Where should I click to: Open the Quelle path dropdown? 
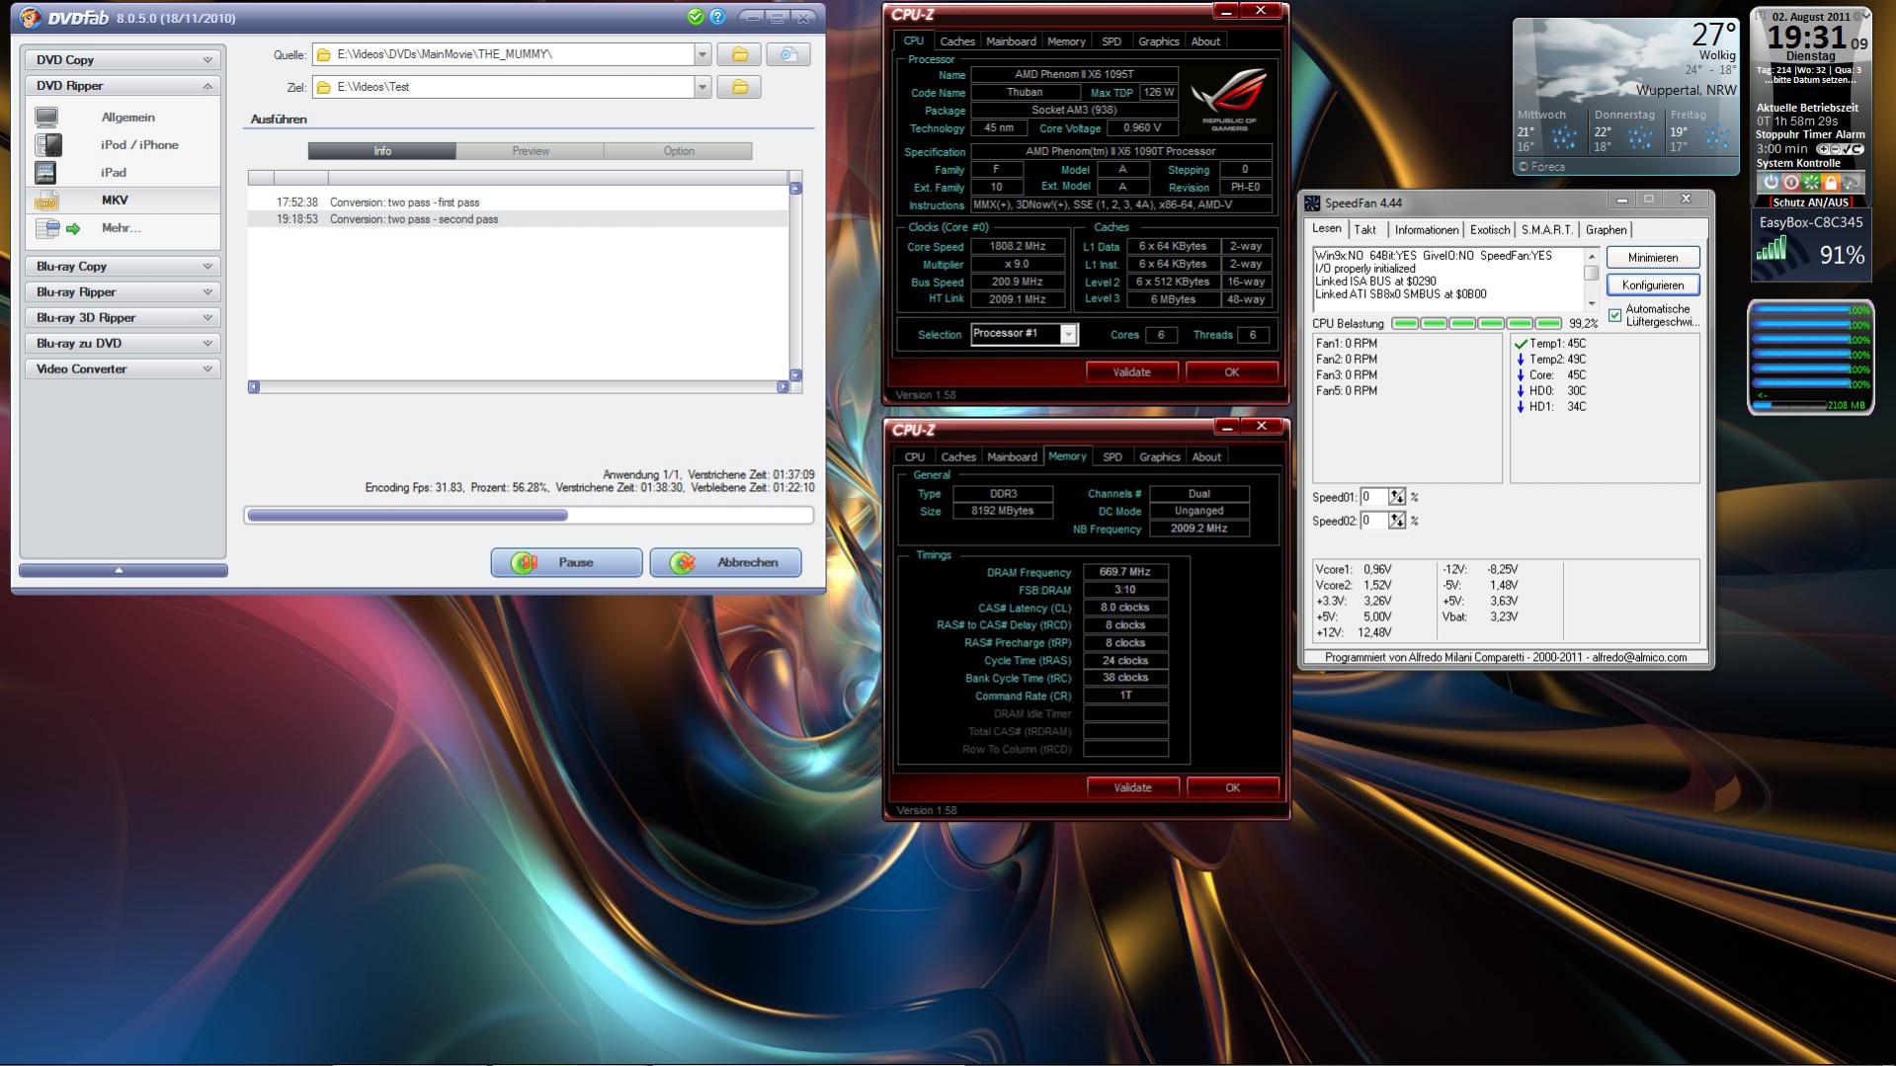(x=702, y=54)
